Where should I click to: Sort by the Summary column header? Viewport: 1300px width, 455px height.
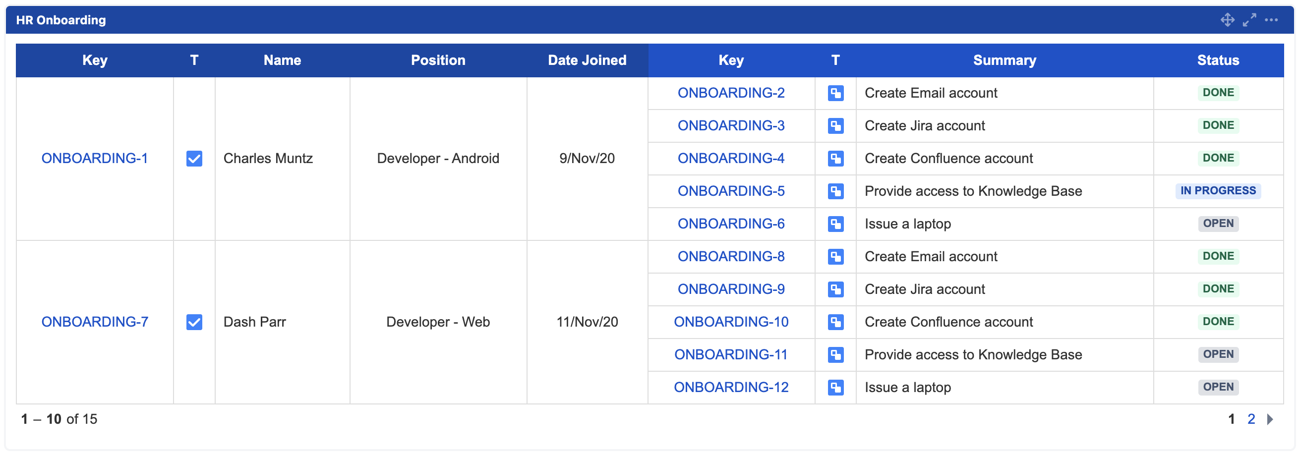coord(1005,60)
